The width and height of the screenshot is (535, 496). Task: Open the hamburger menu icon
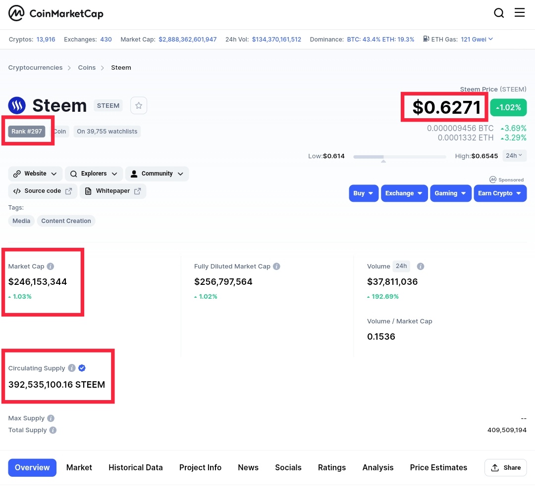coord(520,12)
